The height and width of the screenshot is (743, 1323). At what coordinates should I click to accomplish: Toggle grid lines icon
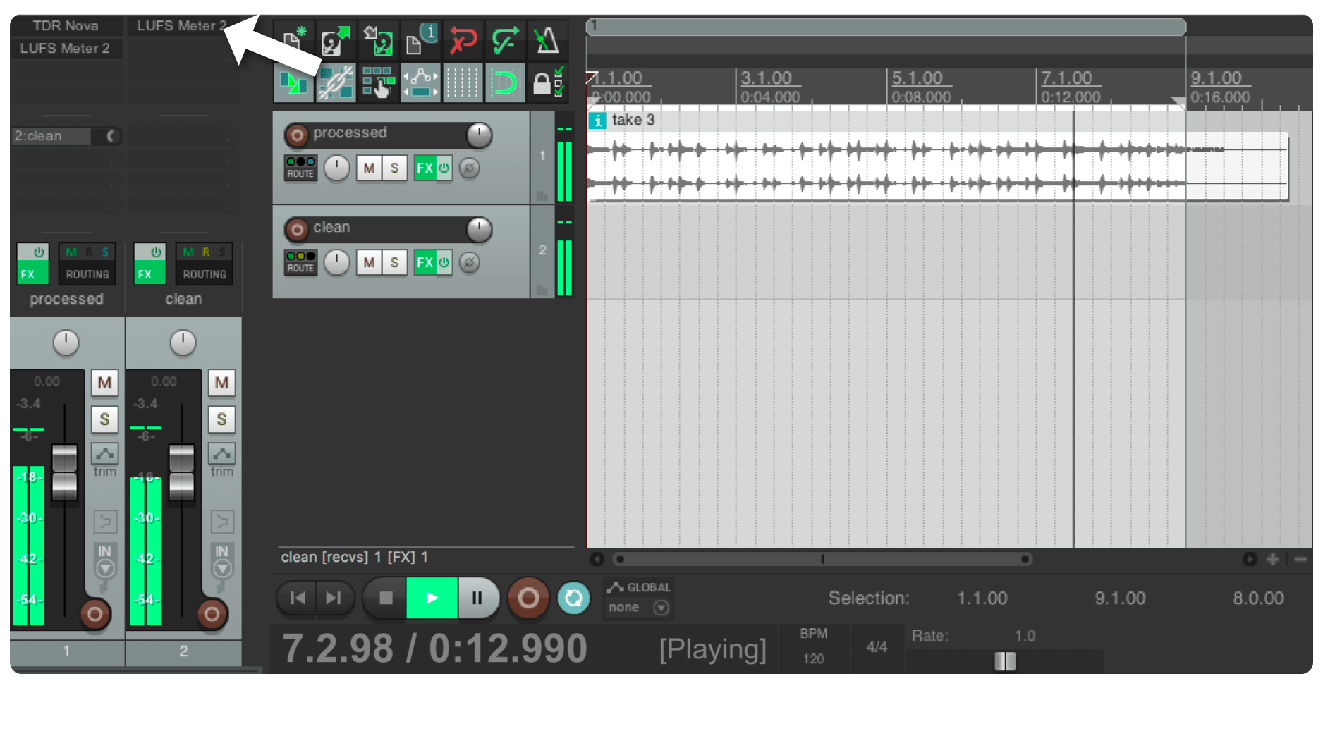pyautogui.click(x=463, y=82)
